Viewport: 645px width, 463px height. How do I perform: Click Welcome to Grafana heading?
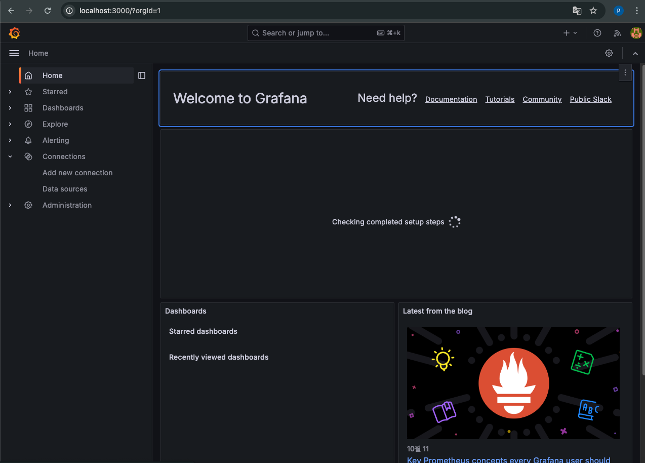click(240, 98)
